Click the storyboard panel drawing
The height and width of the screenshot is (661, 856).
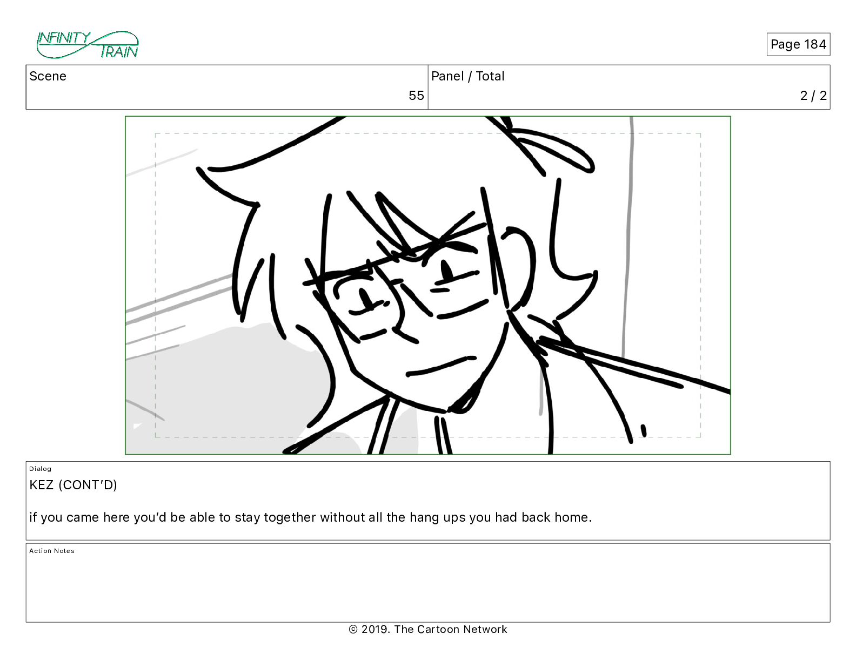click(428, 285)
